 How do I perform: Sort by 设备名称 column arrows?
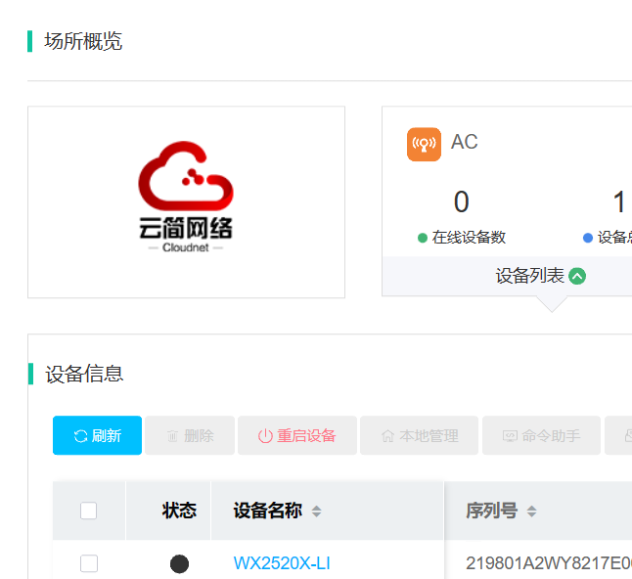316,512
